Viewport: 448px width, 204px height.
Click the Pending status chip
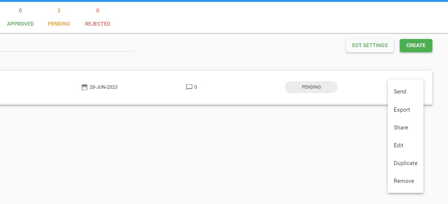pyautogui.click(x=311, y=87)
